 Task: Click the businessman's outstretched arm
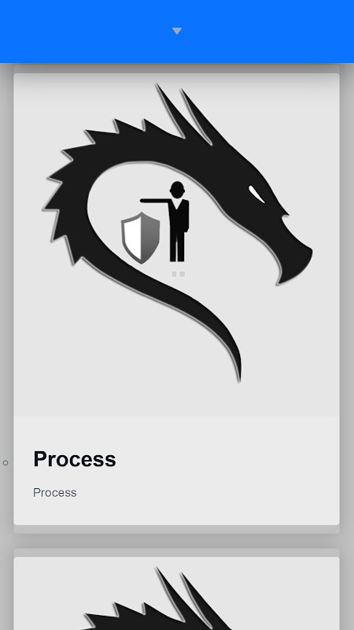154,200
